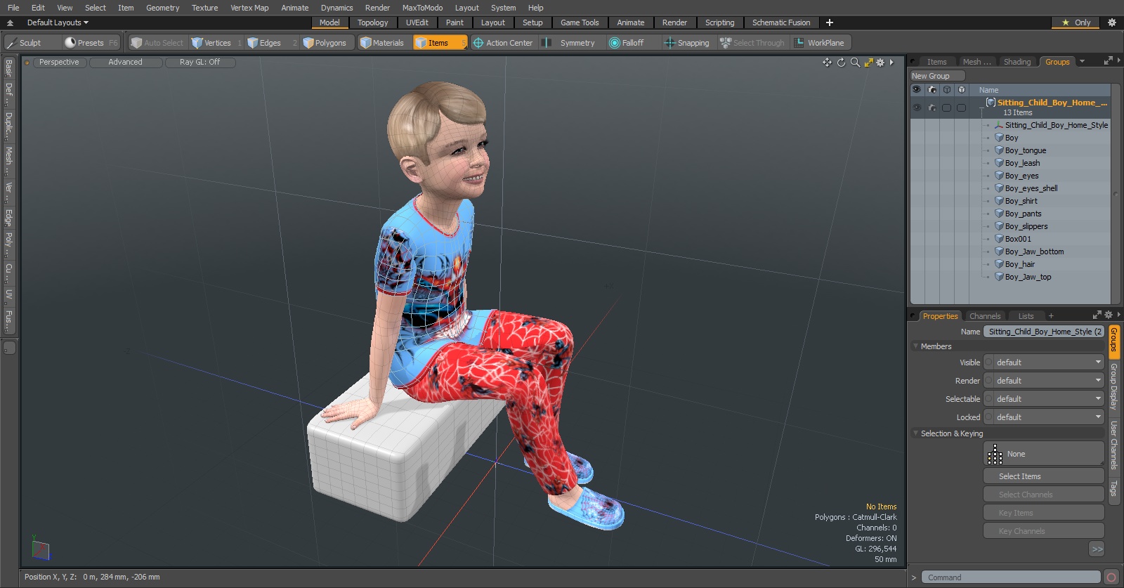The width and height of the screenshot is (1124, 588).
Task: Click the Key Items button
Action: click(x=1044, y=513)
